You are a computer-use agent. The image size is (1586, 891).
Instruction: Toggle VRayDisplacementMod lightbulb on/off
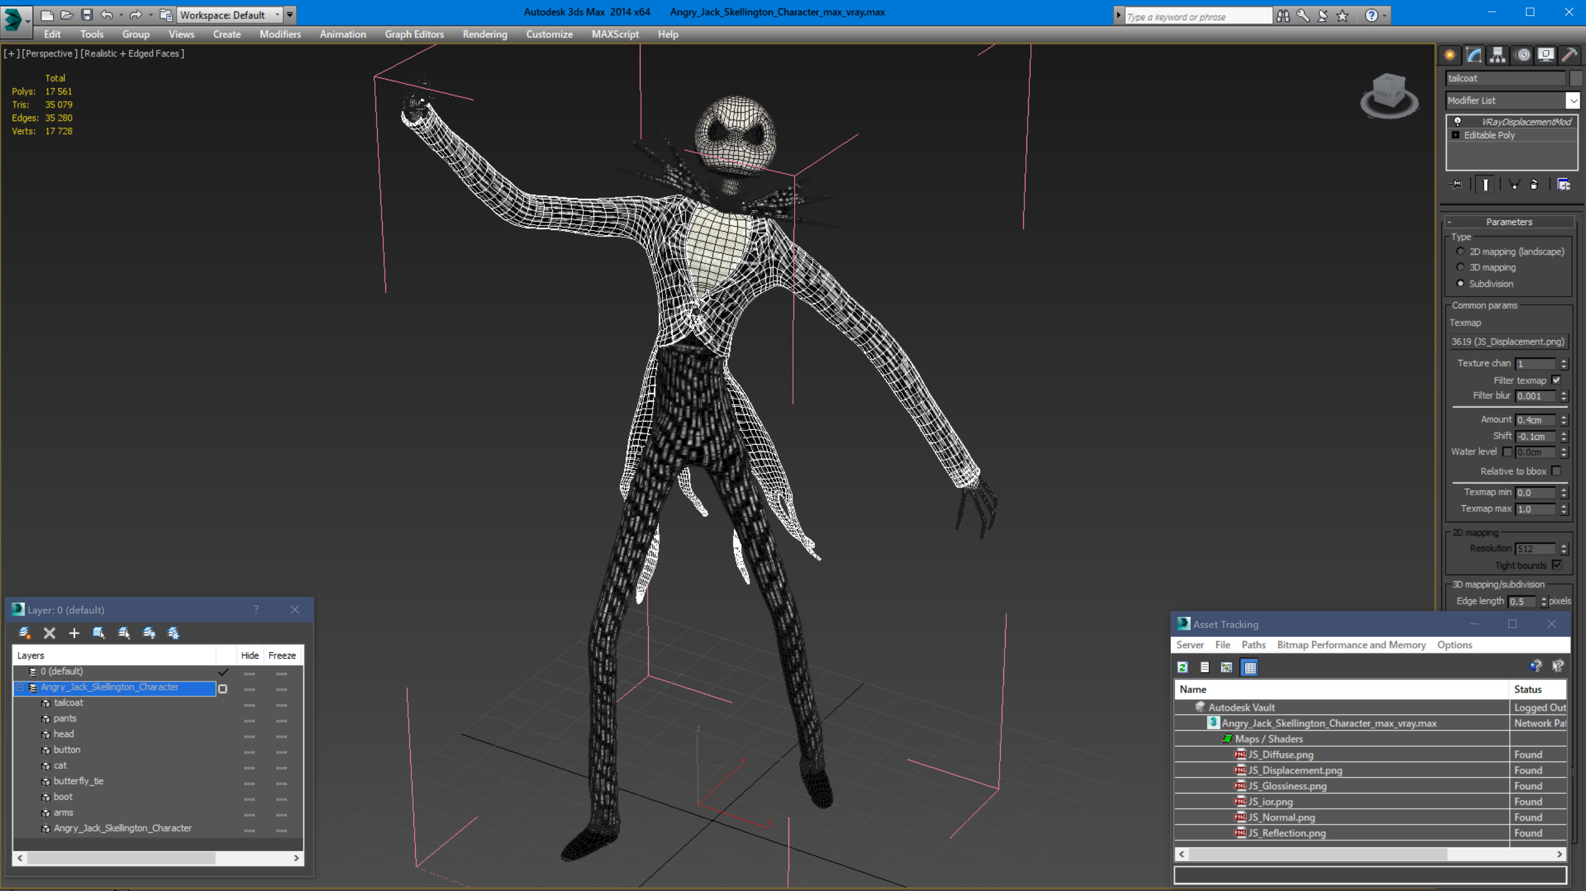click(x=1457, y=122)
